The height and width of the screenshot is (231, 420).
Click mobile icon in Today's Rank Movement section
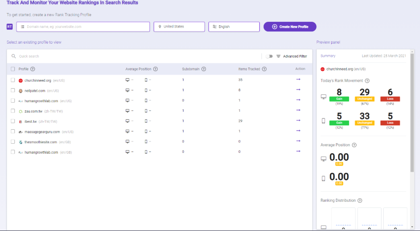(323, 121)
